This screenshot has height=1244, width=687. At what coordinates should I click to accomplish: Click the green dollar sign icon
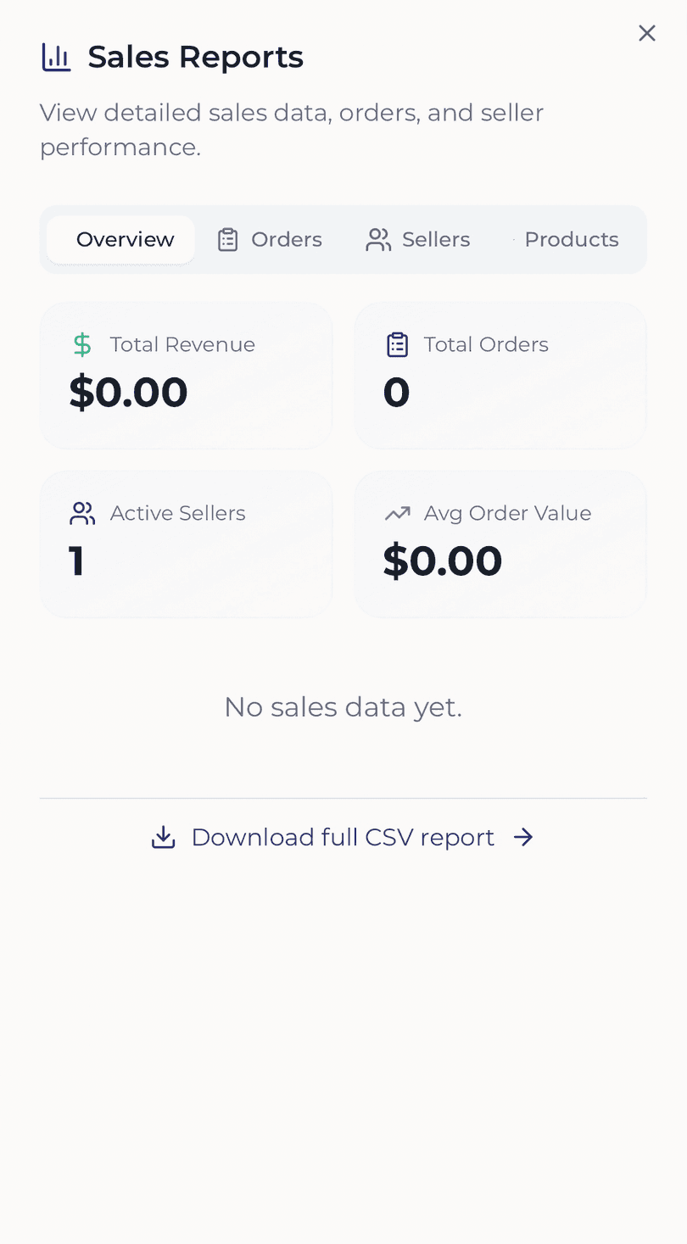(x=82, y=344)
